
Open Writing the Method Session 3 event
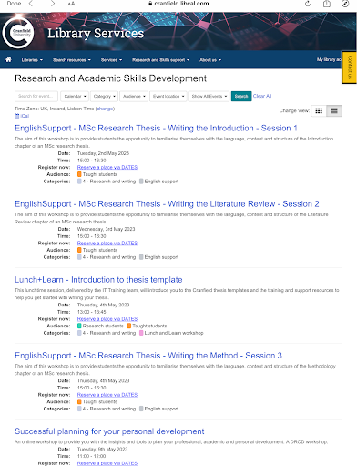[148, 356]
